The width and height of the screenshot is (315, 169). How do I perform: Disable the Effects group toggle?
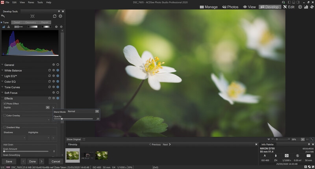point(58,98)
